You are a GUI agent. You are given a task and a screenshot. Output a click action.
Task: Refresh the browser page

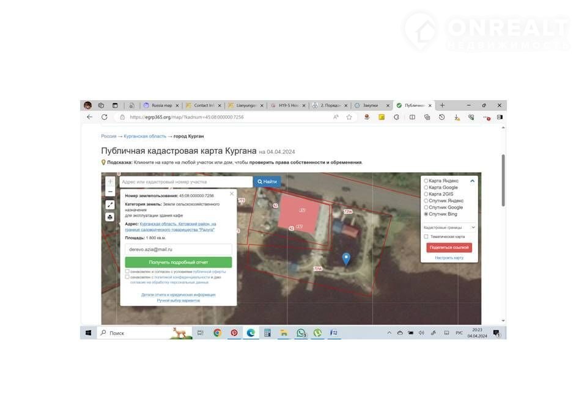pyautogui.click(x=105, y=117)
